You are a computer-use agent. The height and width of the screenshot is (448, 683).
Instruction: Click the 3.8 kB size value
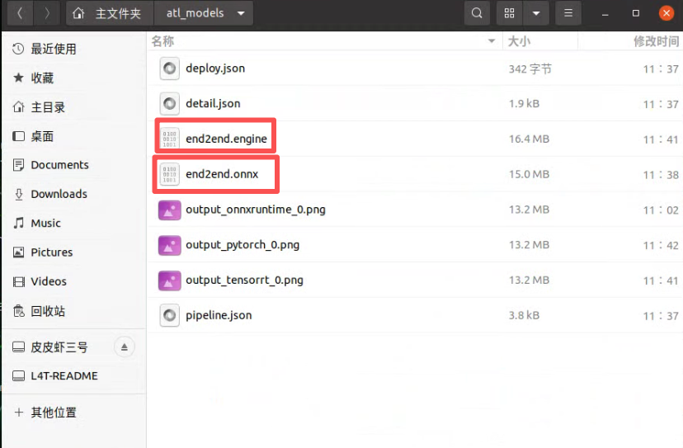point(524,315)
